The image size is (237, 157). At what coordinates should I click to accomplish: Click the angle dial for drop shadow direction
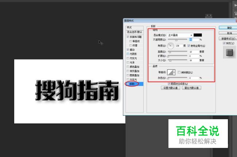click(171, 46)
